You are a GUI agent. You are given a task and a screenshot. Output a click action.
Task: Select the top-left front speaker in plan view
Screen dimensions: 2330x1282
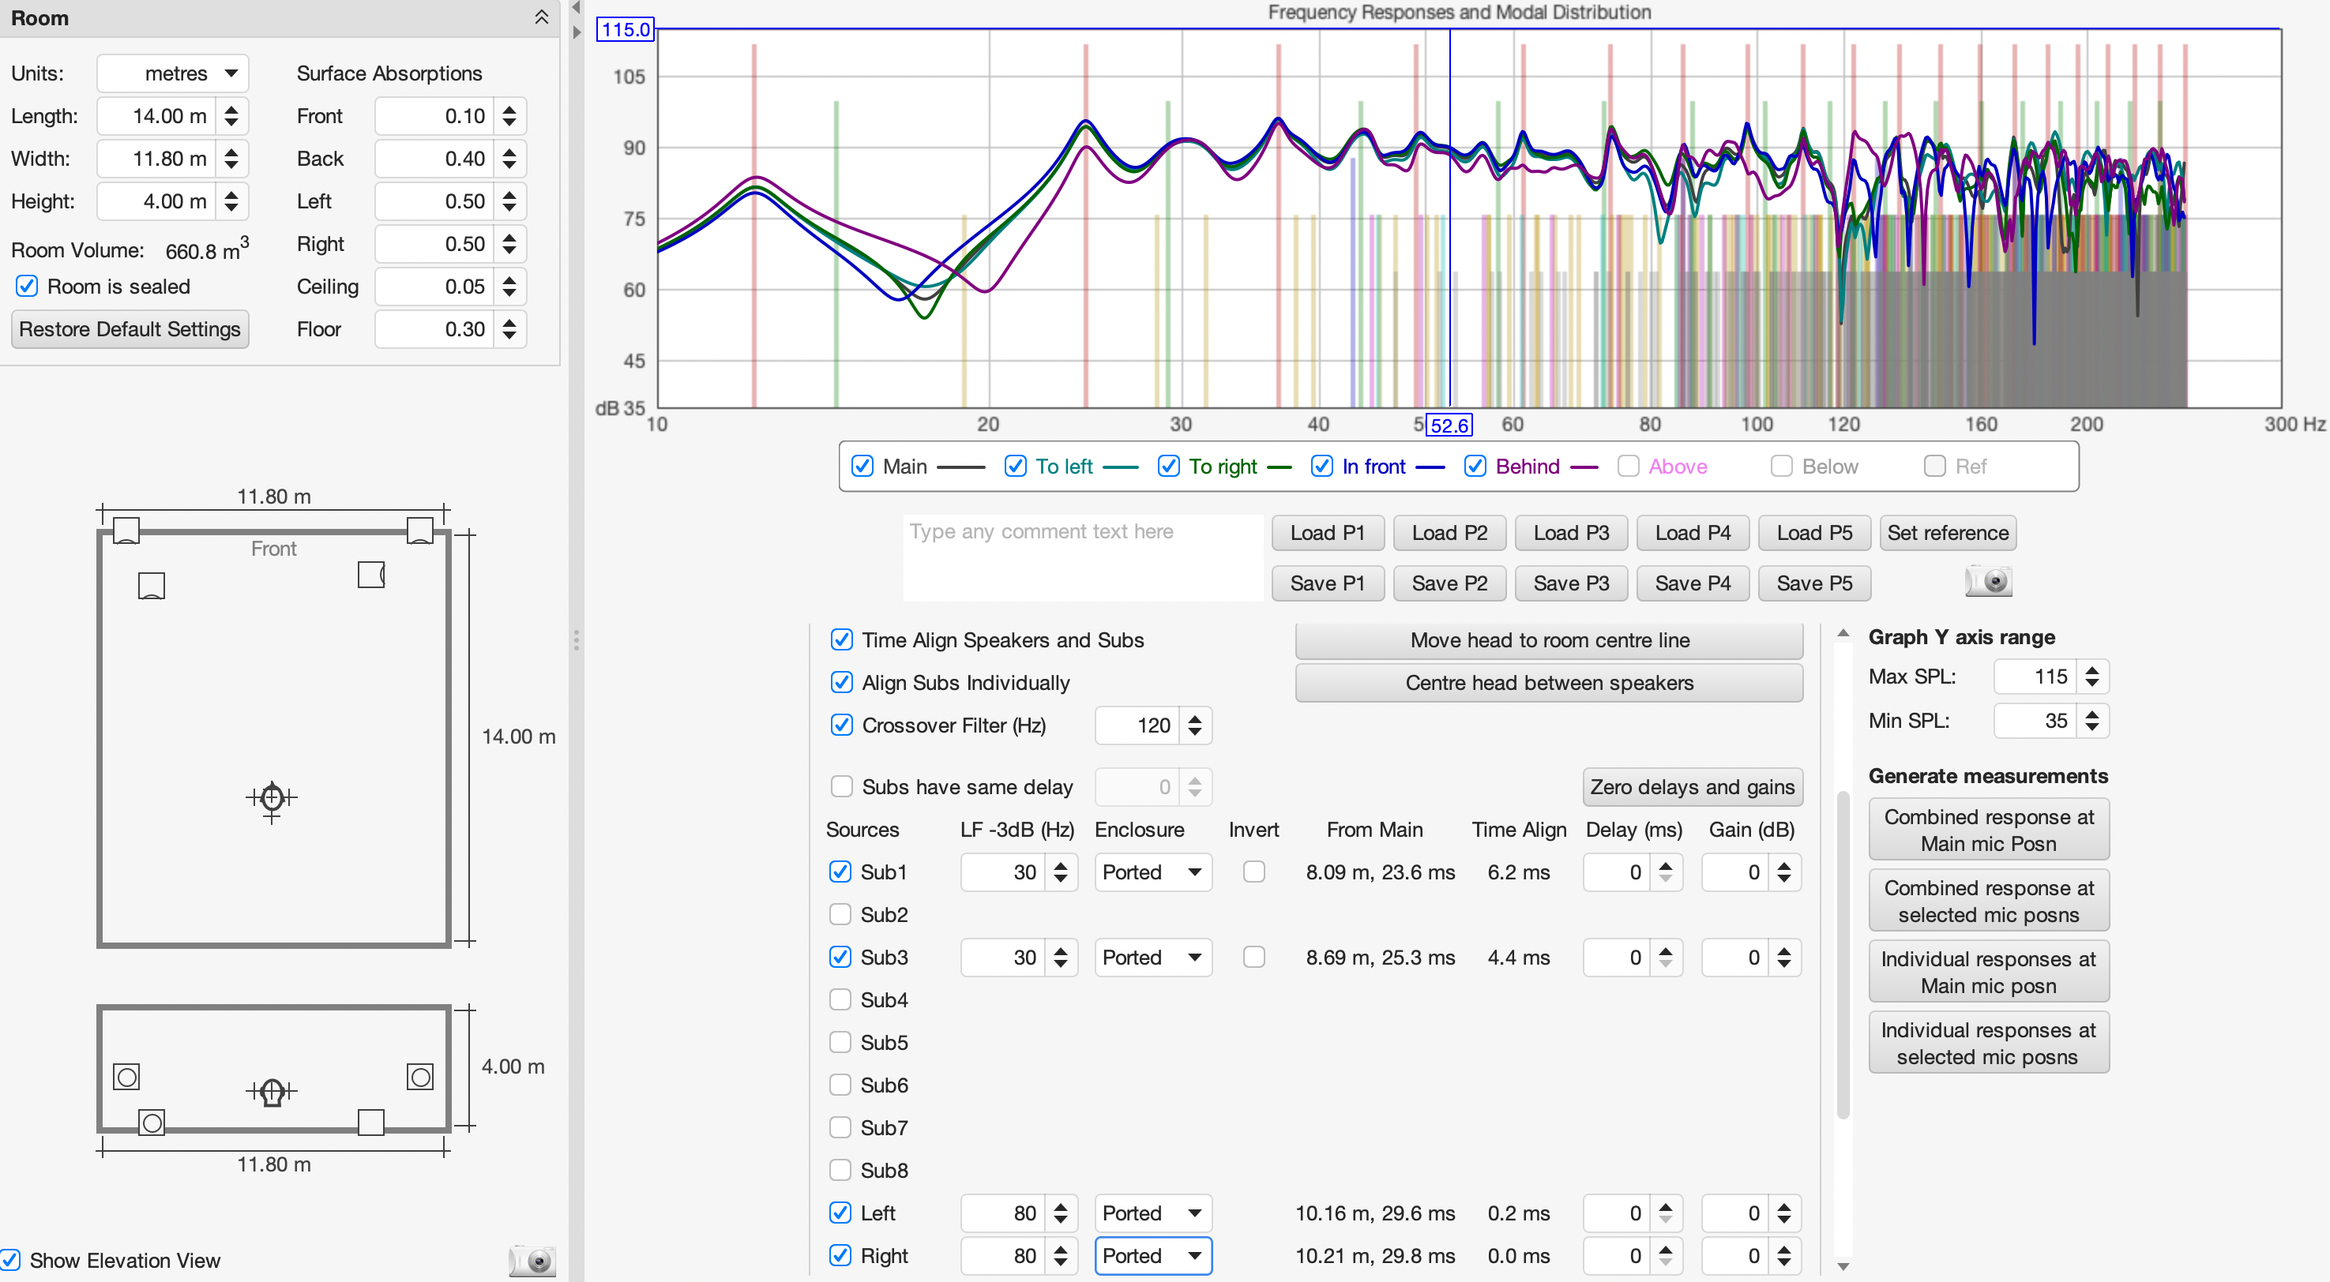tap(126, 530)
